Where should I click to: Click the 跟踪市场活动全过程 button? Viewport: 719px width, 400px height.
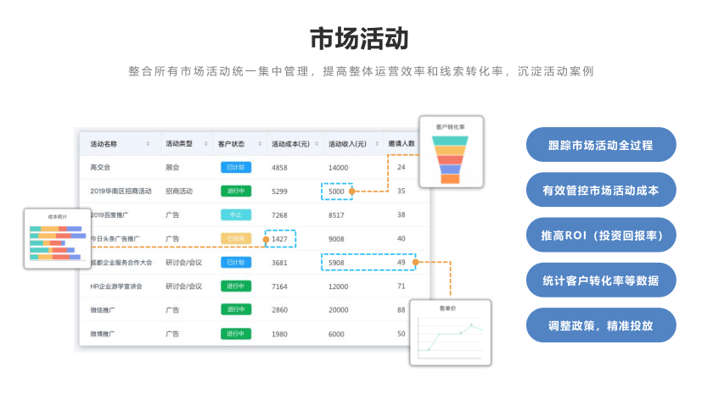coord(601,145)
